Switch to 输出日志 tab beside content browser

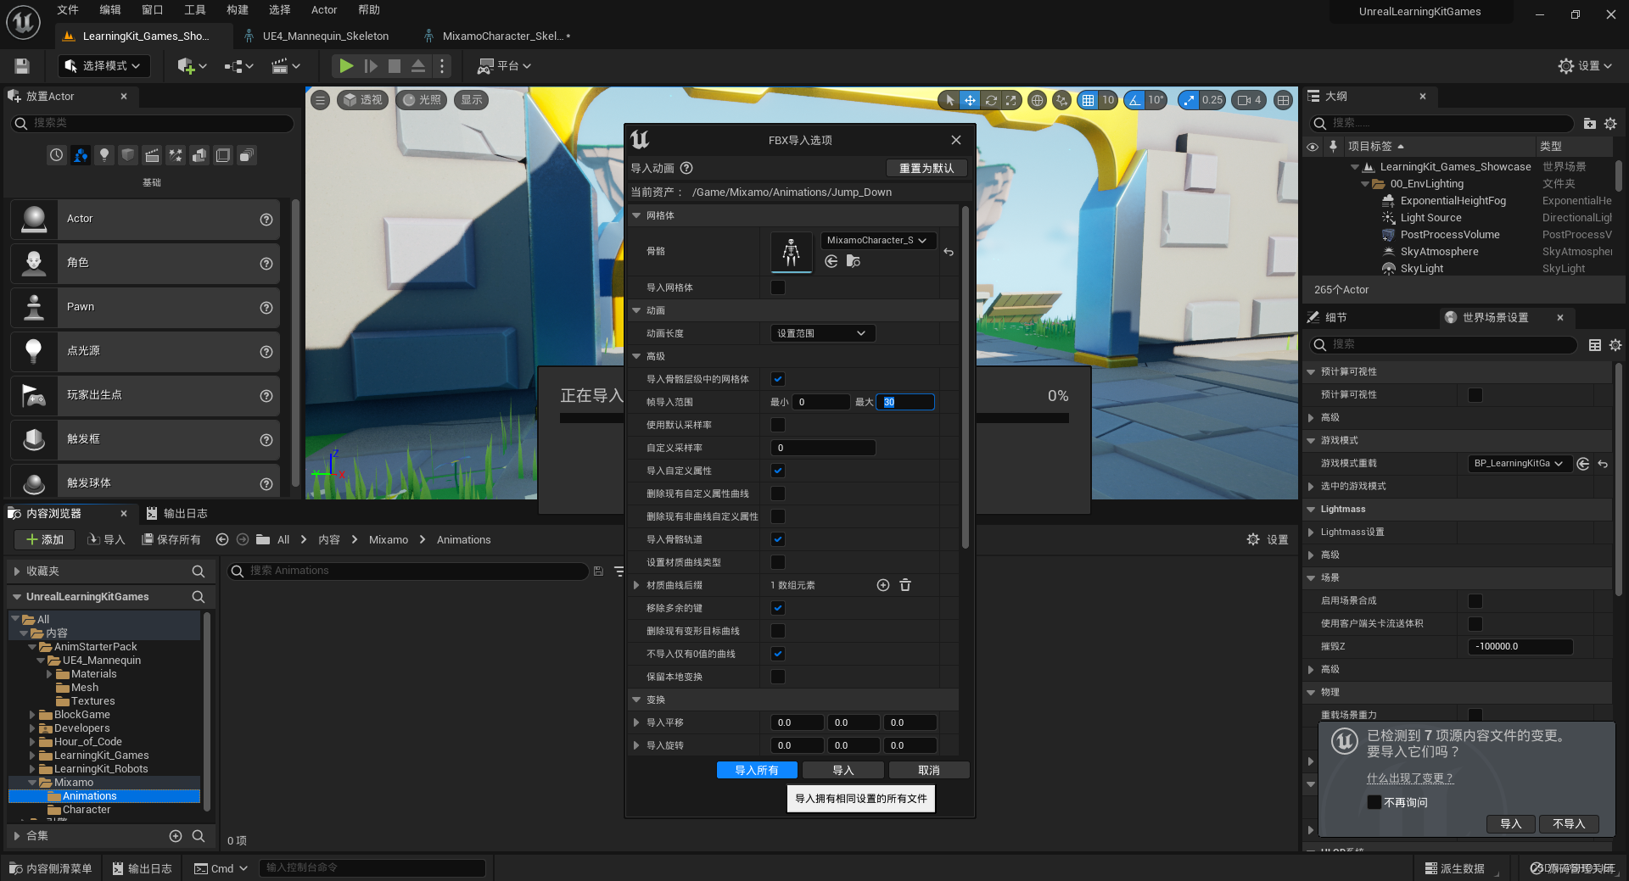coord(177,513)
